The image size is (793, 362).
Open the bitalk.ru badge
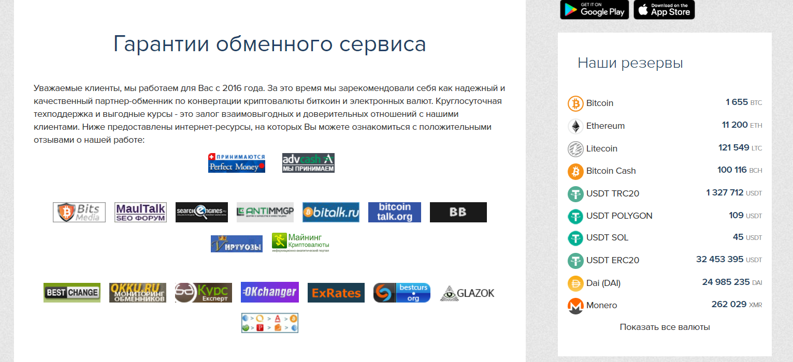click(331, 212)
